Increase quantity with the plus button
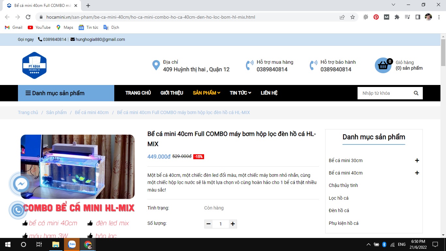Screen dimensions: 446x251 [x=232, y=224]
